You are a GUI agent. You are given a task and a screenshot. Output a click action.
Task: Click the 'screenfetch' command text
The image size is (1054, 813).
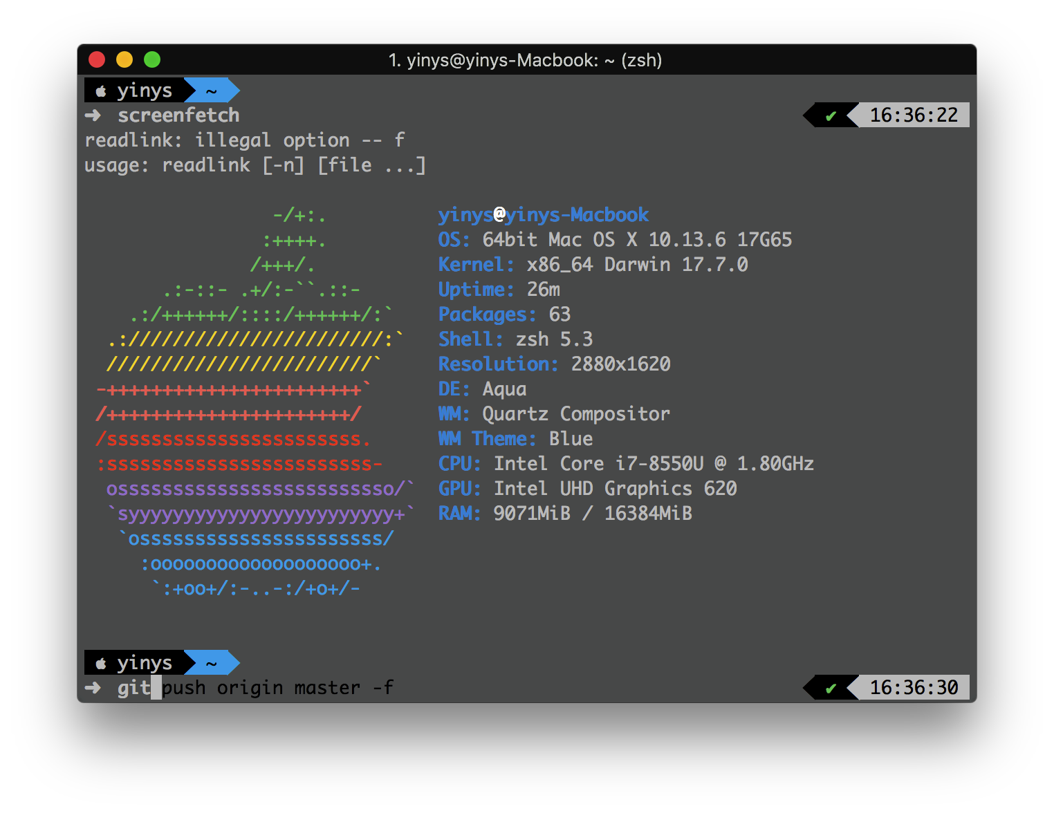tap(178, 115)
